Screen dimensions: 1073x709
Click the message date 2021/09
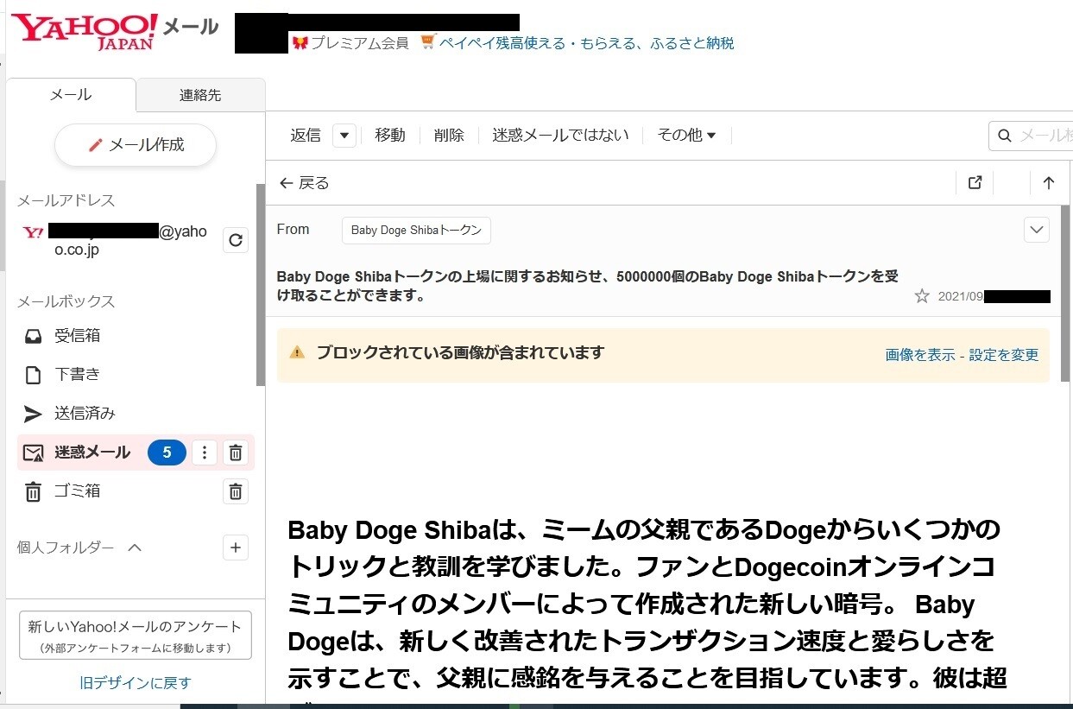(960, 296)
